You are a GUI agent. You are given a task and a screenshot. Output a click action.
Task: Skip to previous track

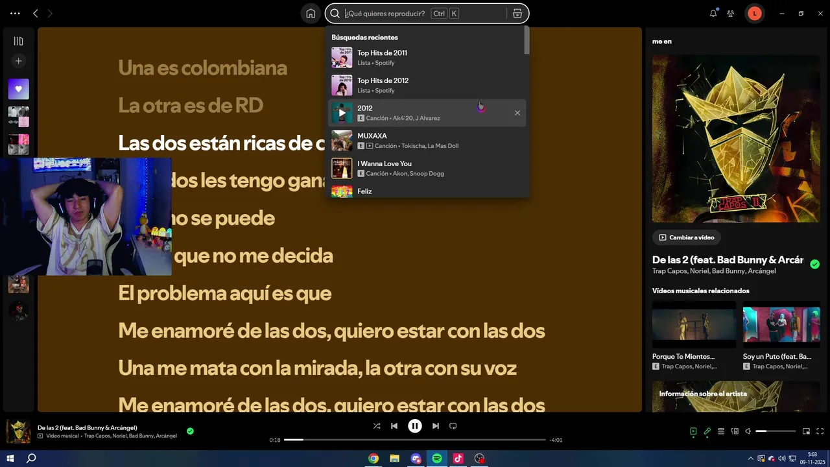(x=394, y=426)
